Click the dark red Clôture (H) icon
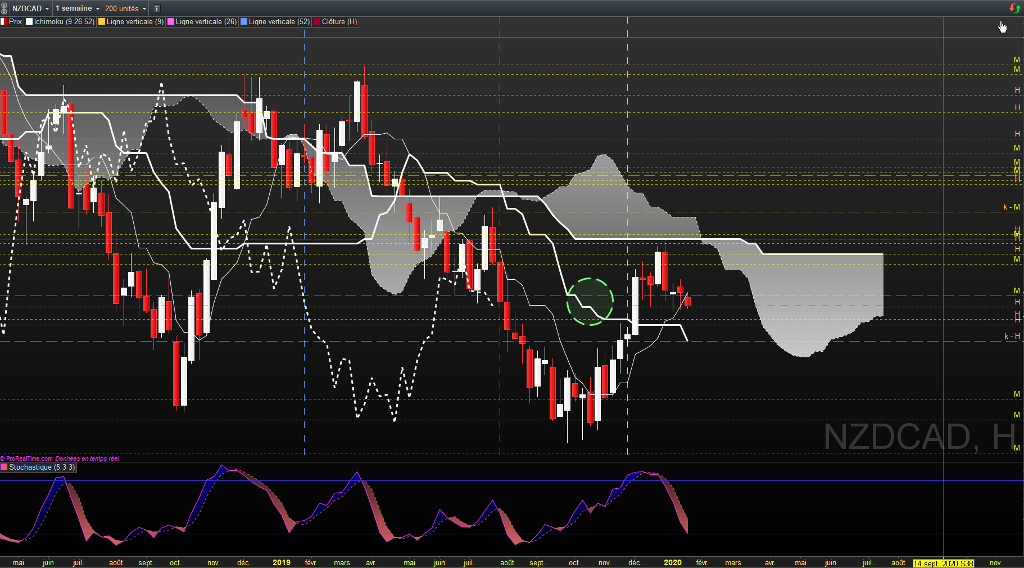 pyautogui.click(x=317, y=22)
